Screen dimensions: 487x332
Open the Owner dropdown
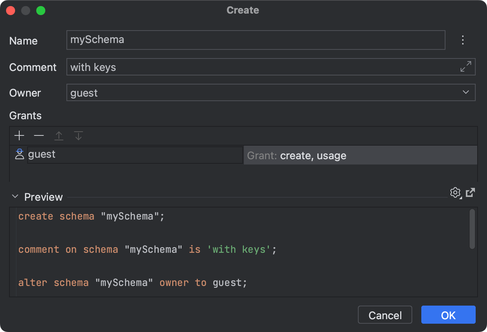[x=466, y=92]
